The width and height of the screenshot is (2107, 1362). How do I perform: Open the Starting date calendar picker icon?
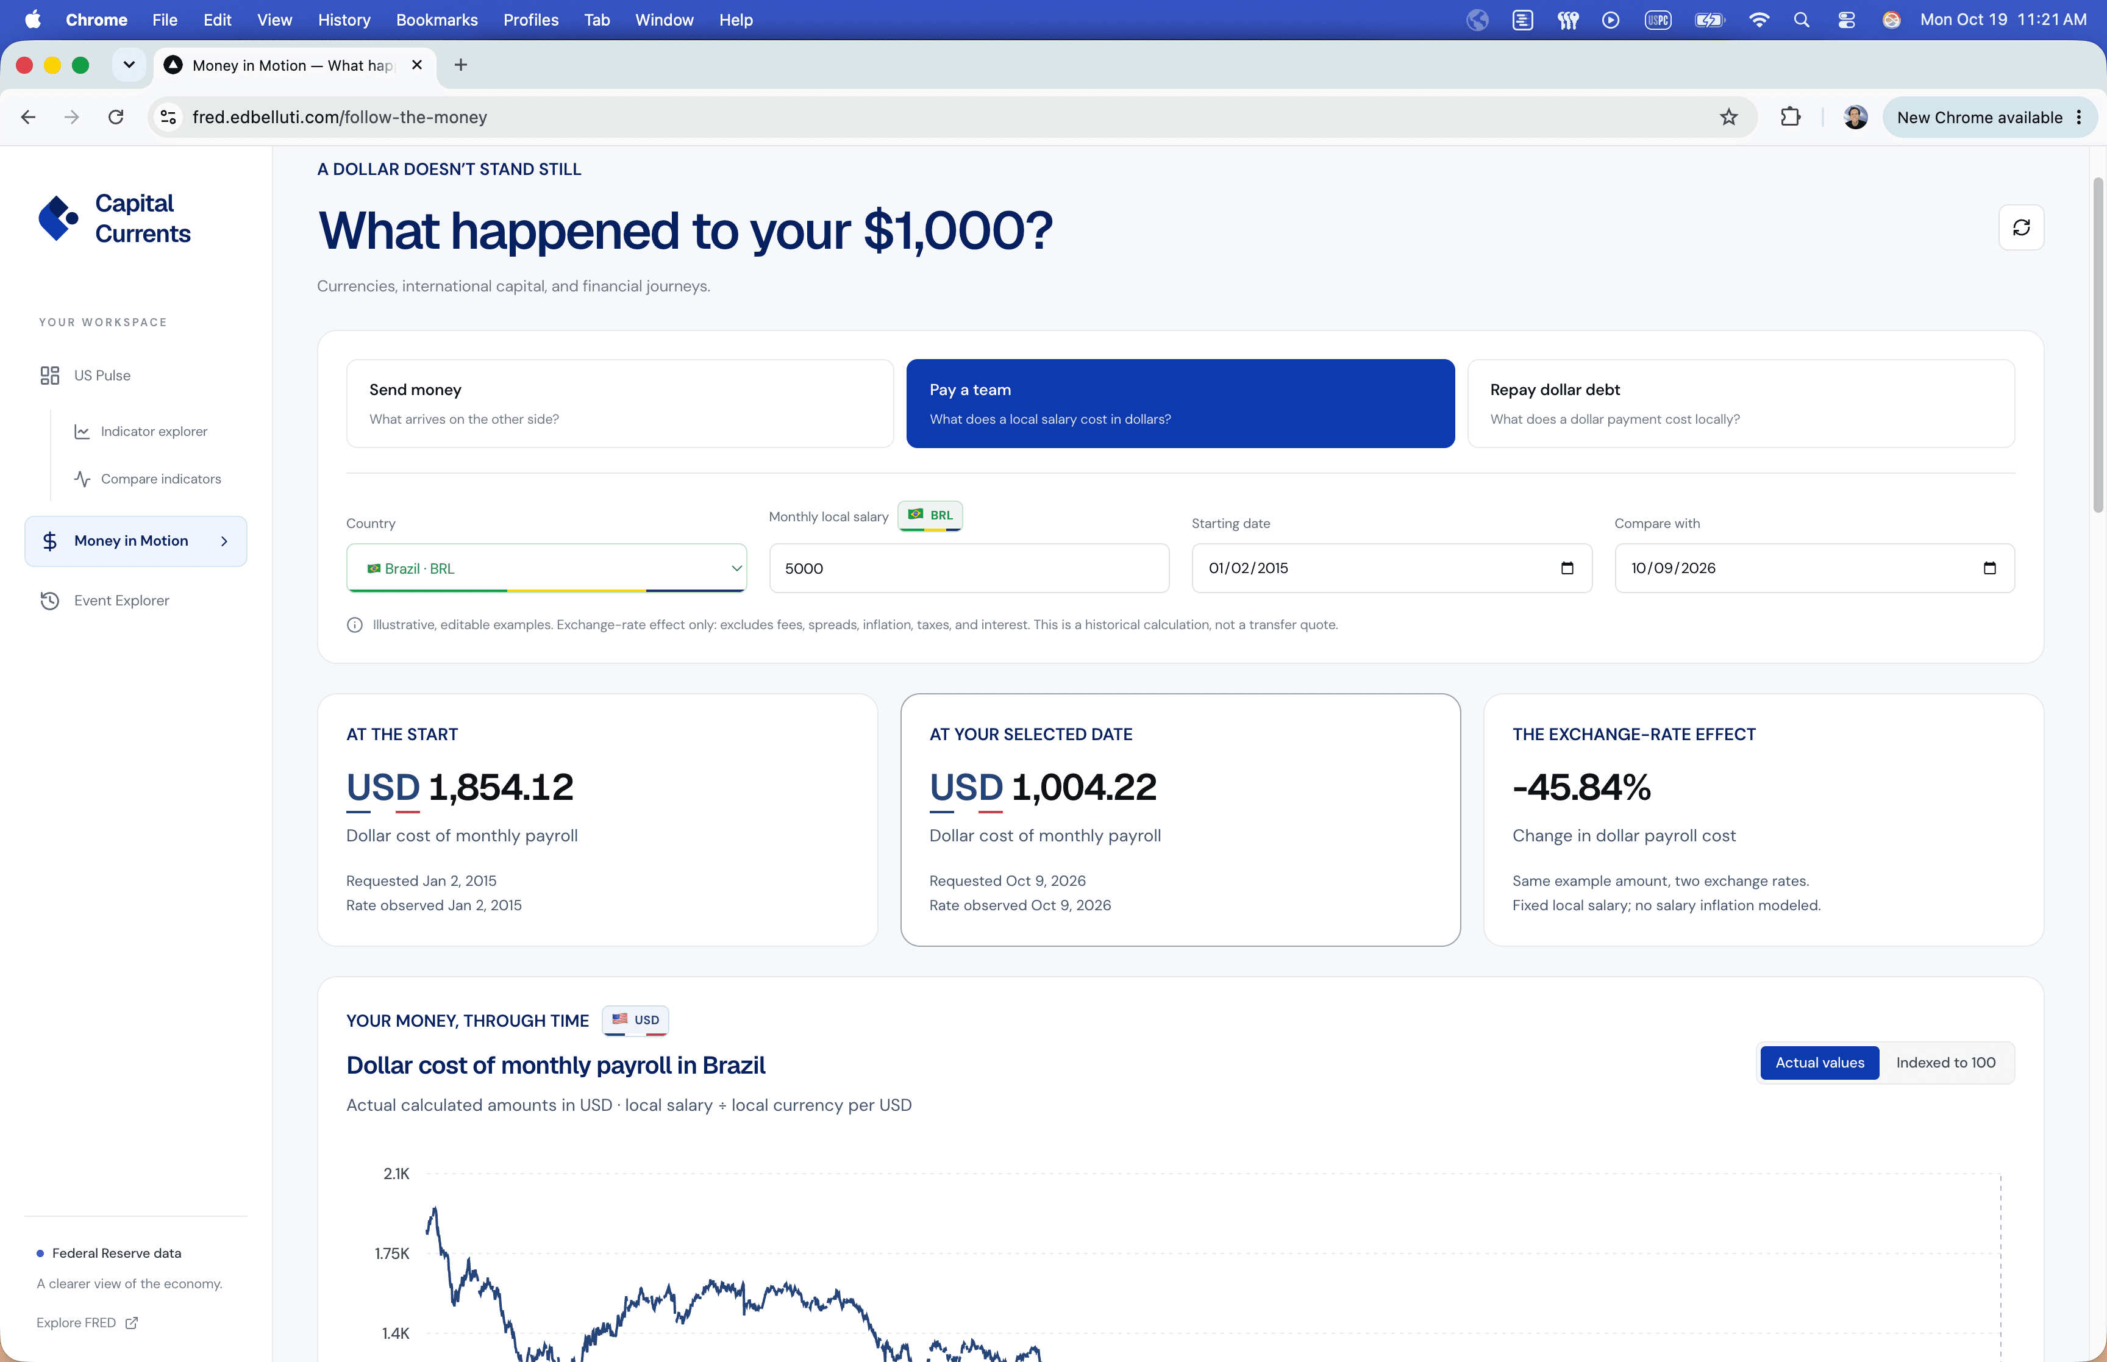tap(1566, 568)
